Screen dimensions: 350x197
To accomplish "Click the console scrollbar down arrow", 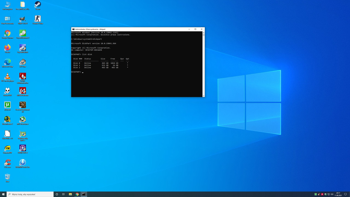I will pos(203,96).
